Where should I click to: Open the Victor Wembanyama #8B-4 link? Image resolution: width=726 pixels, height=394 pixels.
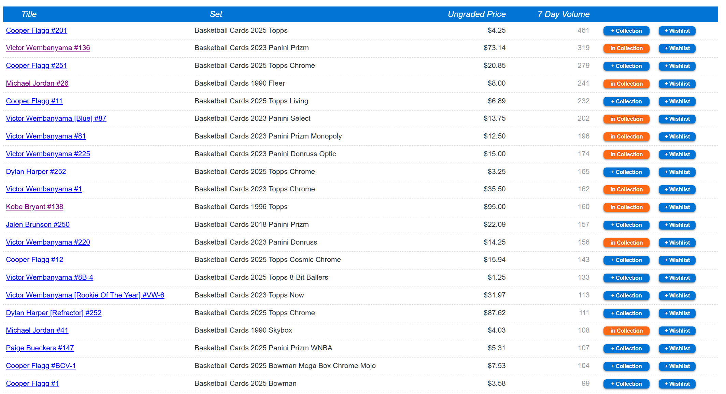click(x=49, y=277)
